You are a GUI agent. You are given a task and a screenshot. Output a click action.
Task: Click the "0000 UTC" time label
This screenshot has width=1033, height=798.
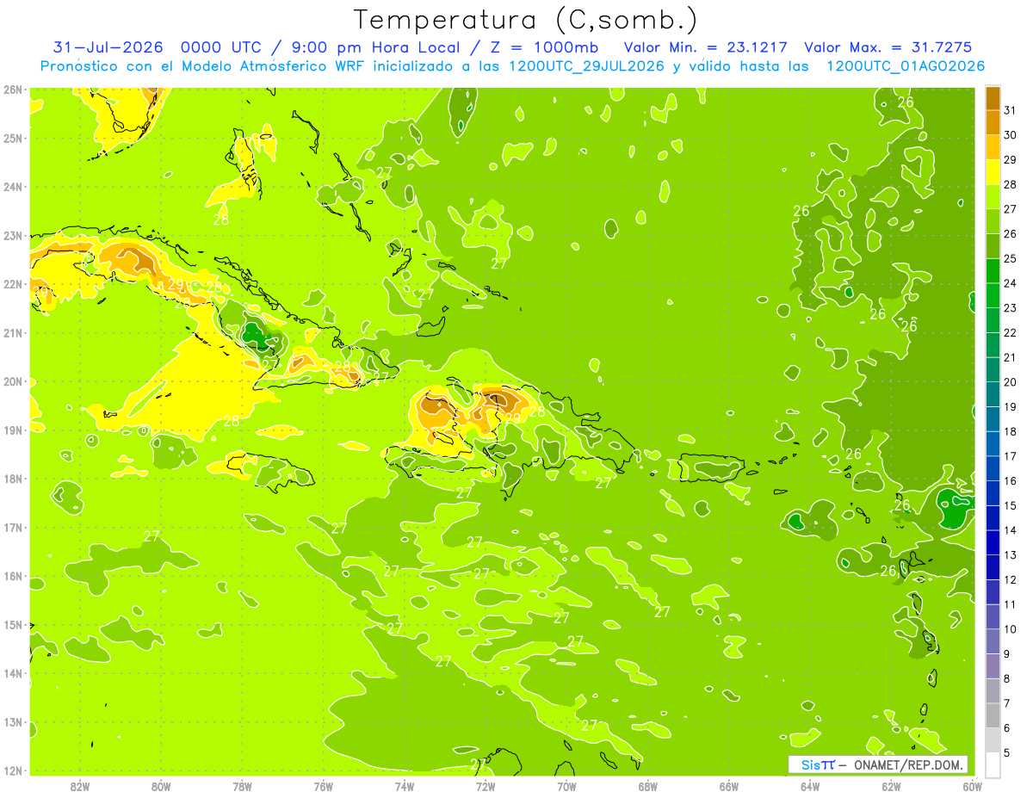222,47
